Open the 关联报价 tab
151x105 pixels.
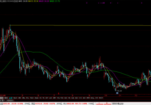[10, 100]
